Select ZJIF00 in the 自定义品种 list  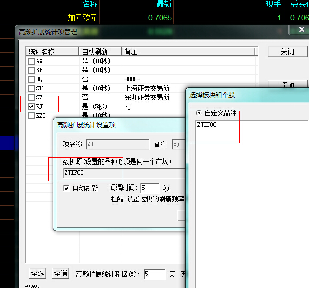(207, 124)
